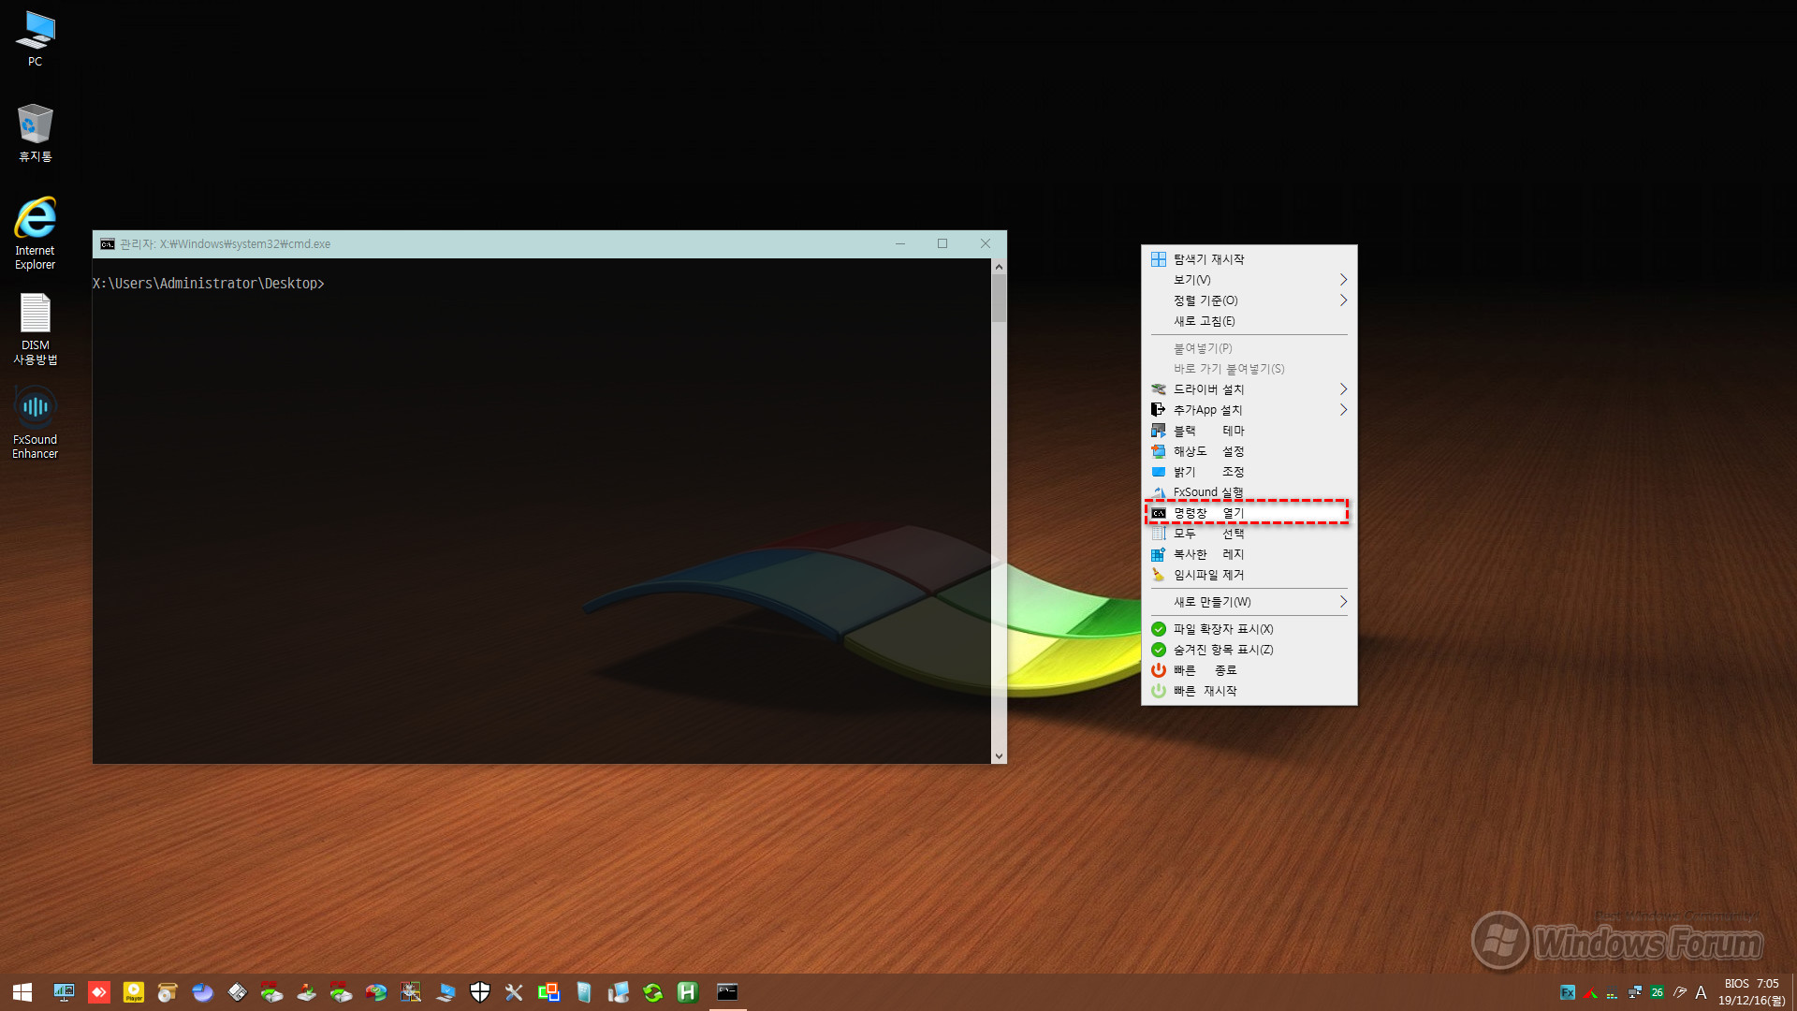The height and width of the screenshot is (1011, 1797).
Task: Select 임시파일 제거 menu entry
Action: tap(1249, 575)
